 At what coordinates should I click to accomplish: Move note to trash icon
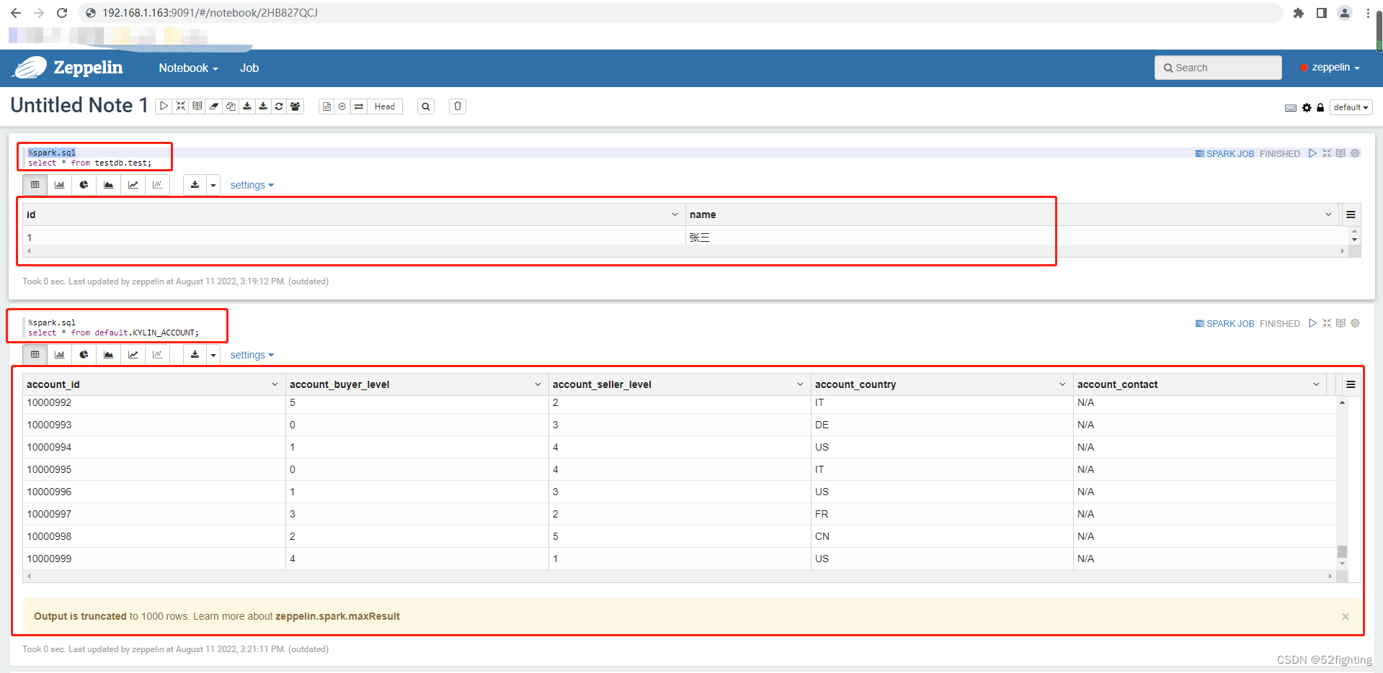458,107
